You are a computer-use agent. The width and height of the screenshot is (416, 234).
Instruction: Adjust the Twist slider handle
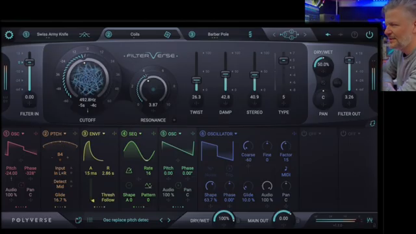point(196,80)
